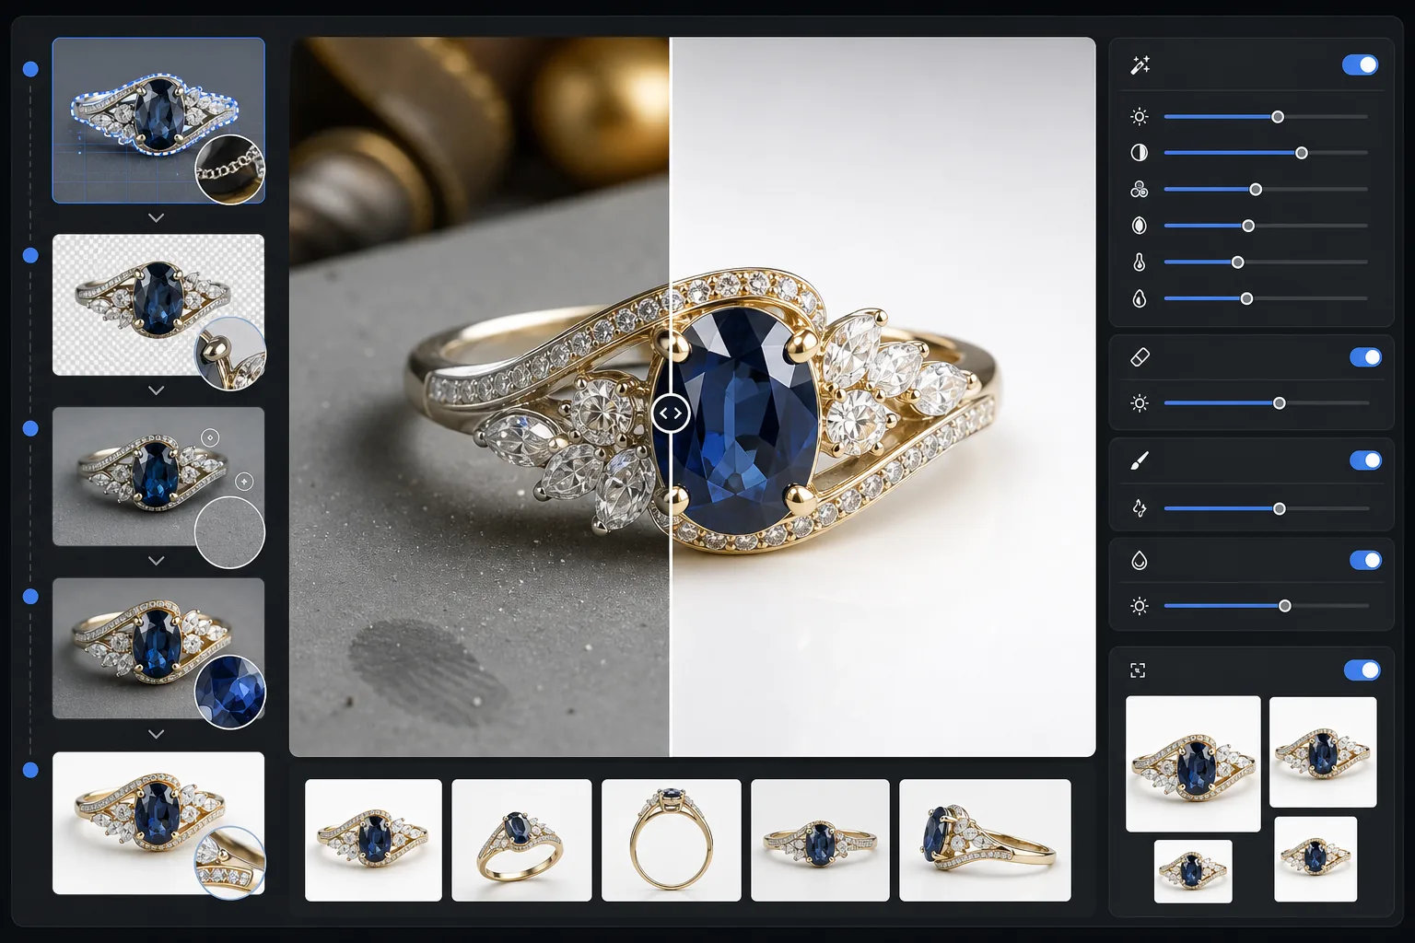Select small crop variant at lower right
Image resolution: width=1415 pixels, height=943 pixels.
[1316, 859]
